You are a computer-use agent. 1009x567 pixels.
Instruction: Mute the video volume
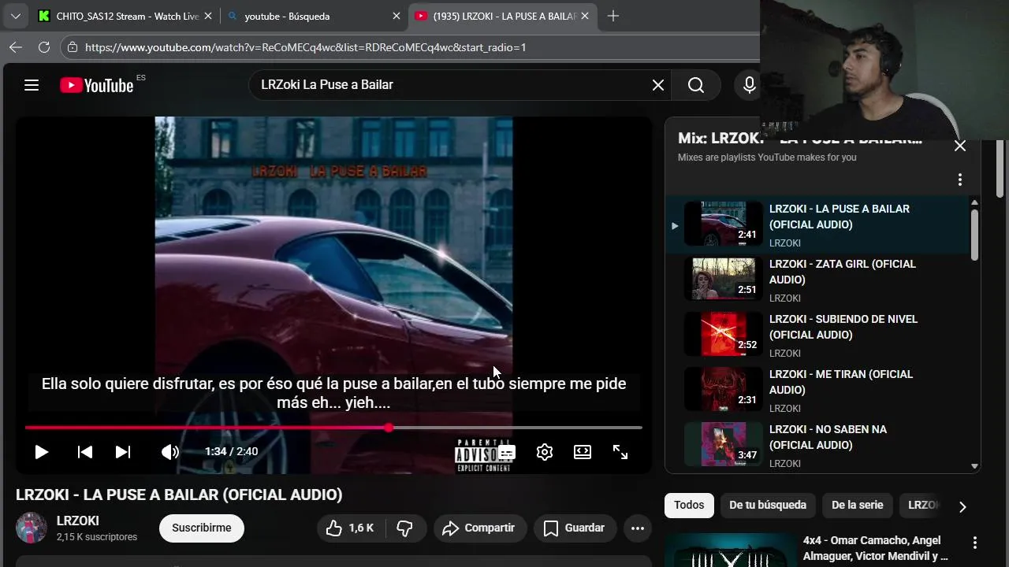(x=169, y=452)
